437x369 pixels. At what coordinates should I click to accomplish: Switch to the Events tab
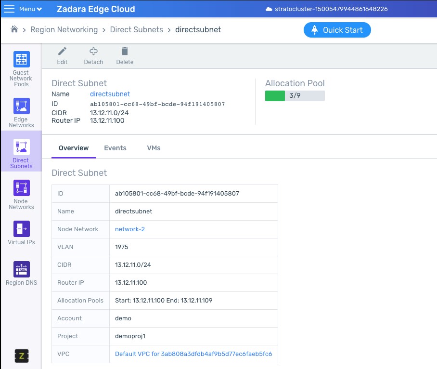pos(115,148)
